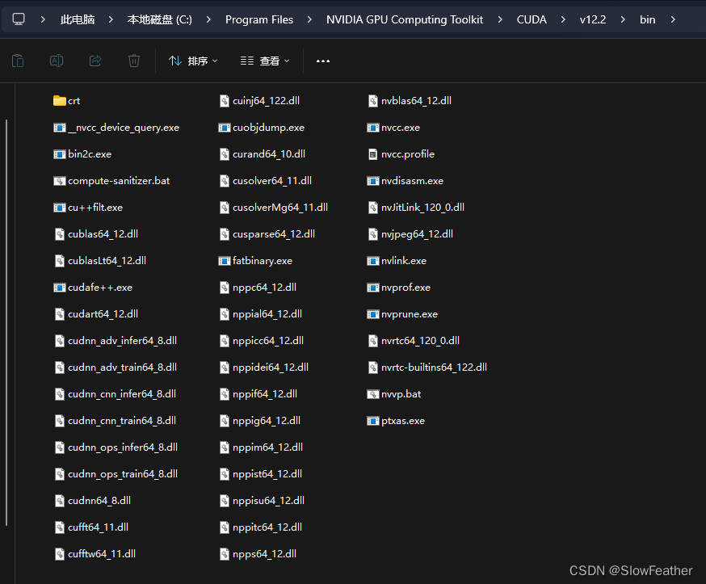Select the compute-sanitizer.bat file icon

[60, 181]
